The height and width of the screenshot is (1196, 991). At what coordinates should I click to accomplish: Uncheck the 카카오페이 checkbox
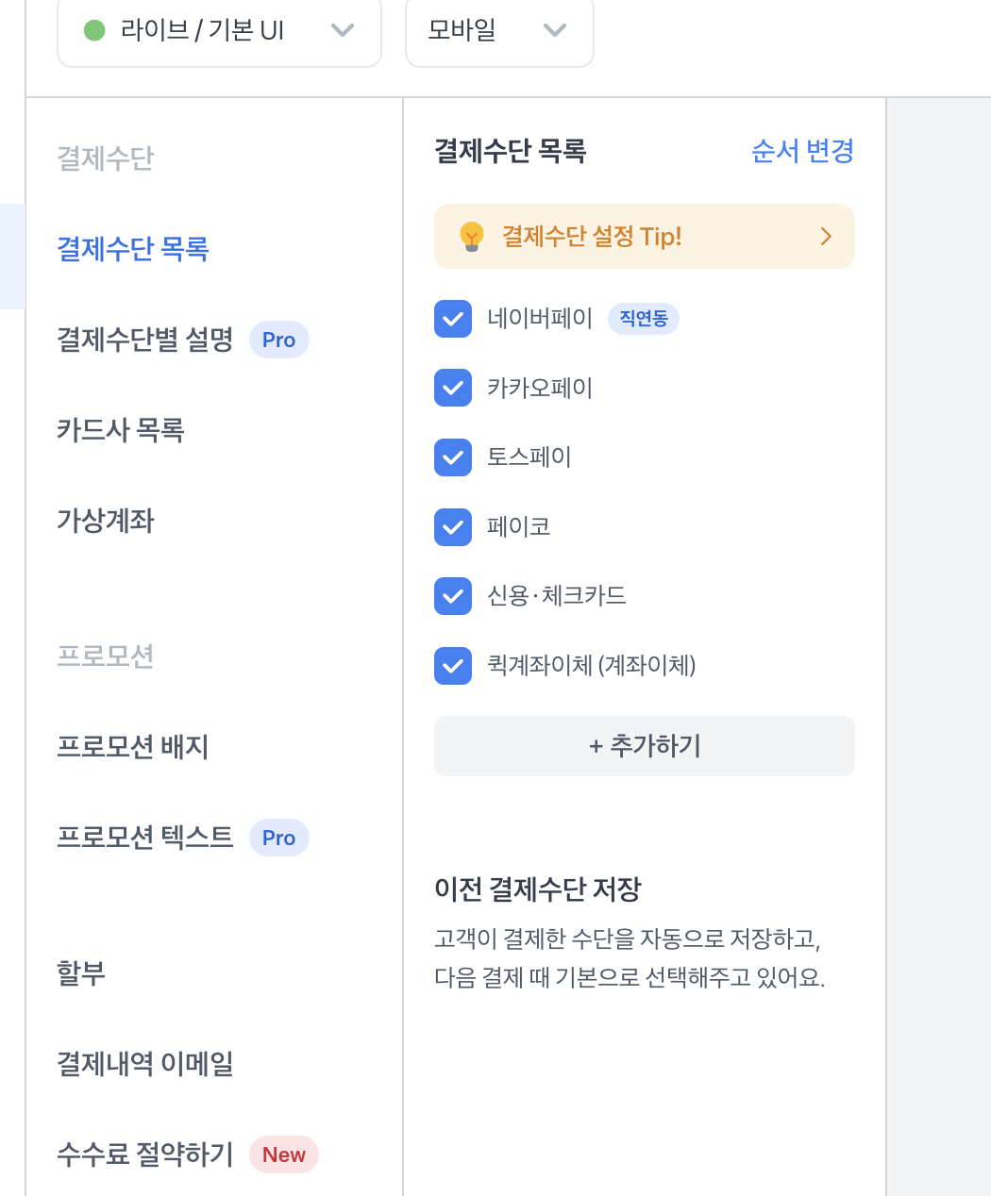click(453, 388)
